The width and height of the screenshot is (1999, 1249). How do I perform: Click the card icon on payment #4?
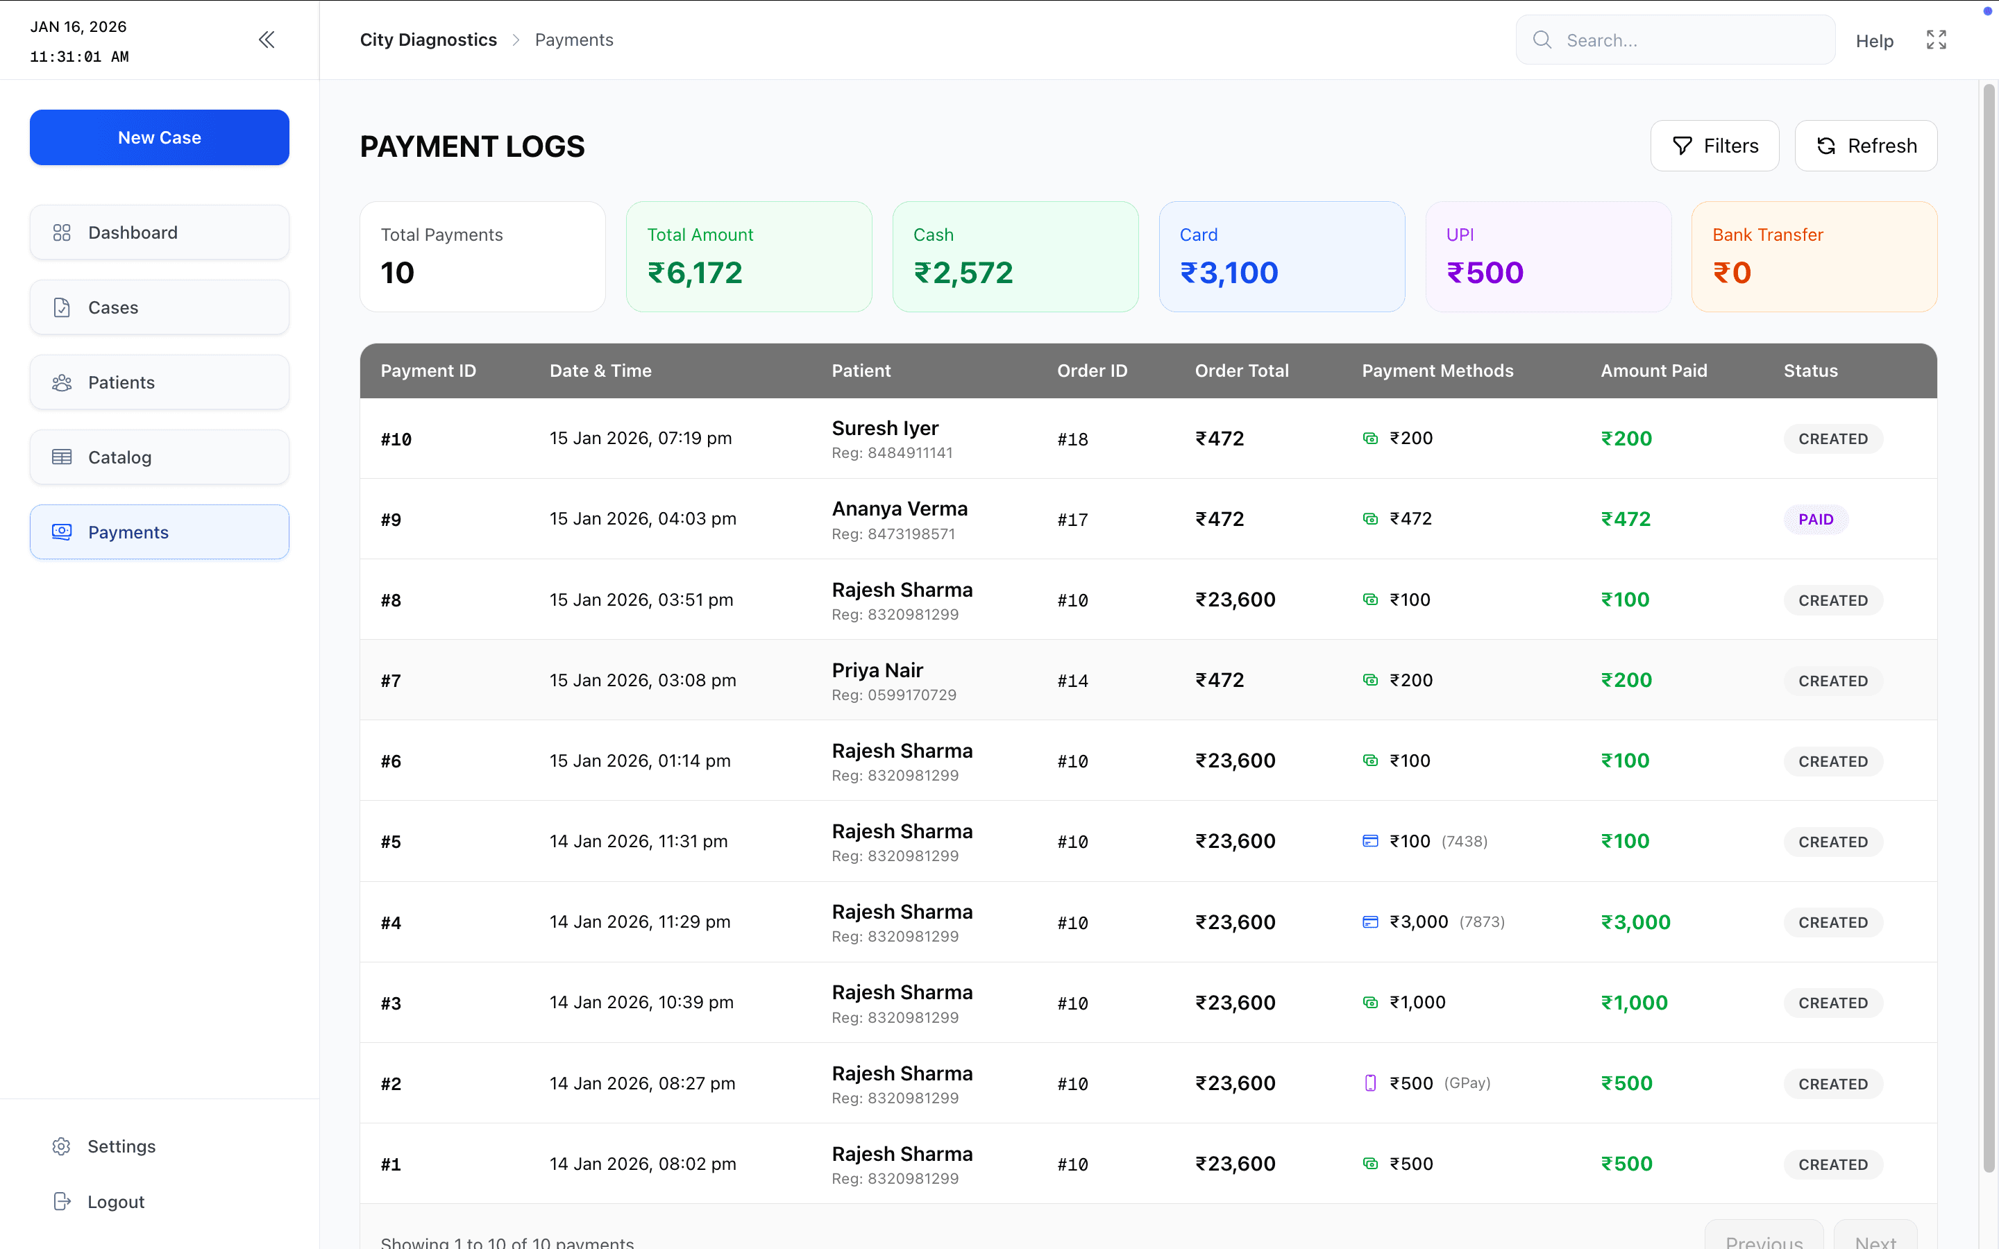pos(1369,922)
